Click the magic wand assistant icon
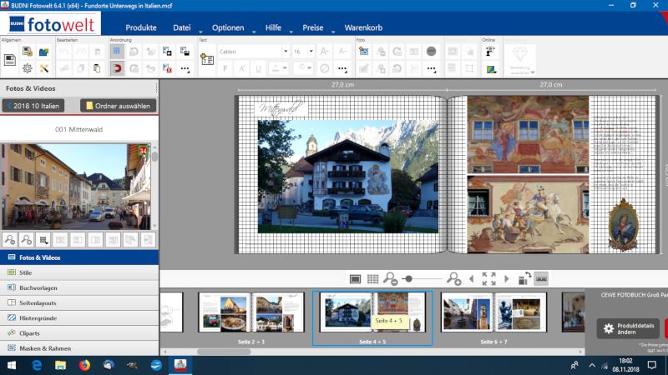 [x=44, y=68]
